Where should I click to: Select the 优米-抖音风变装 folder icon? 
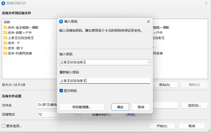[5, 53]
